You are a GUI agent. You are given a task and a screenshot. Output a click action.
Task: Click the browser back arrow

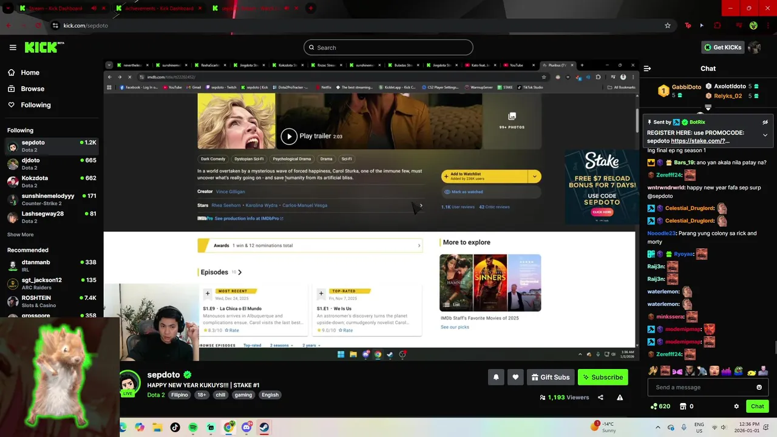(x=8, y=25)
